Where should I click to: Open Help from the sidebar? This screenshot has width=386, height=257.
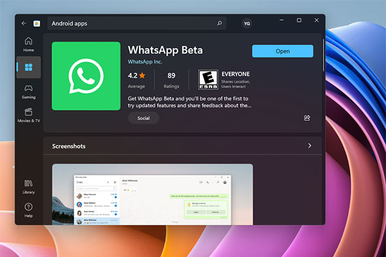click(28, 210)
